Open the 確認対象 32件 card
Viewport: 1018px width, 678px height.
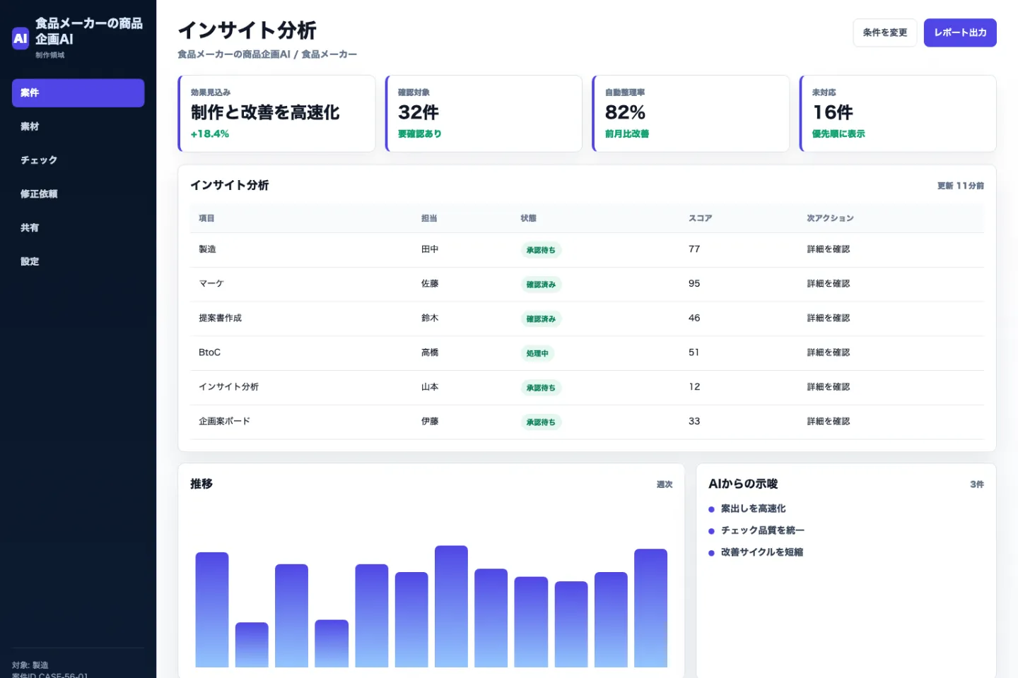[484, 114]
